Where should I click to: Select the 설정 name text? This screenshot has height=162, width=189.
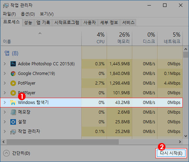(x=22, y=122)
